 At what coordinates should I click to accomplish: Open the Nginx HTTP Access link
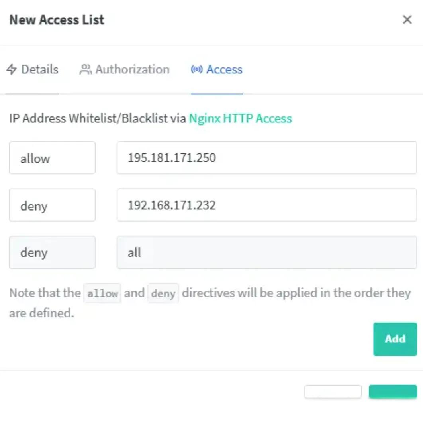click(x=240, y=118)
